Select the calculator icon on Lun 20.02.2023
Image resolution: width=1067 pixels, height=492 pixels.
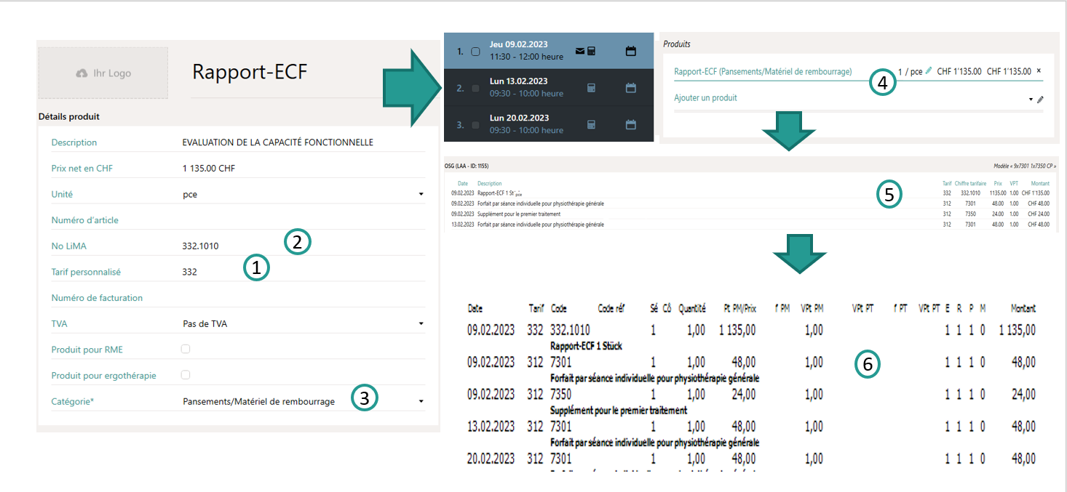click(x=590, y=125)
